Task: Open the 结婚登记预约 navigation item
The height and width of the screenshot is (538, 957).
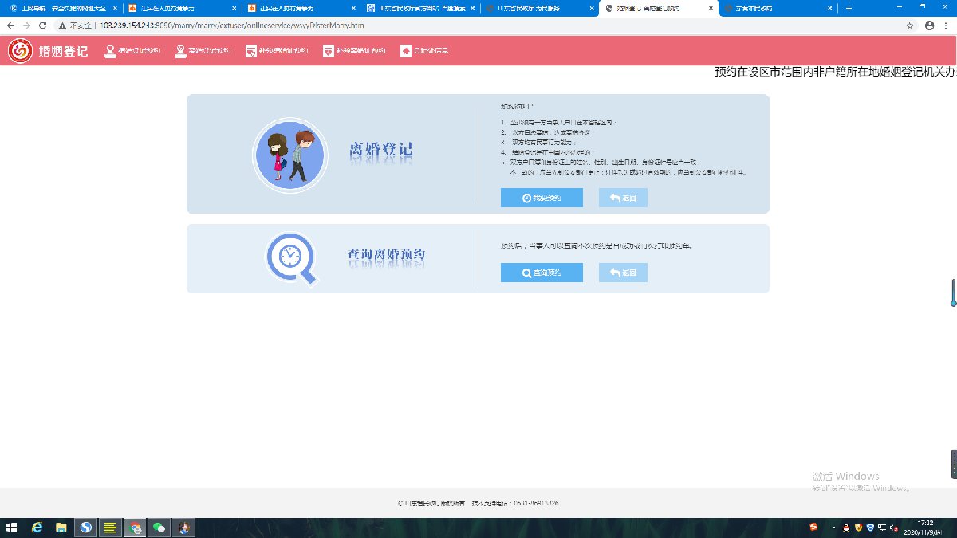Action: 132,51
